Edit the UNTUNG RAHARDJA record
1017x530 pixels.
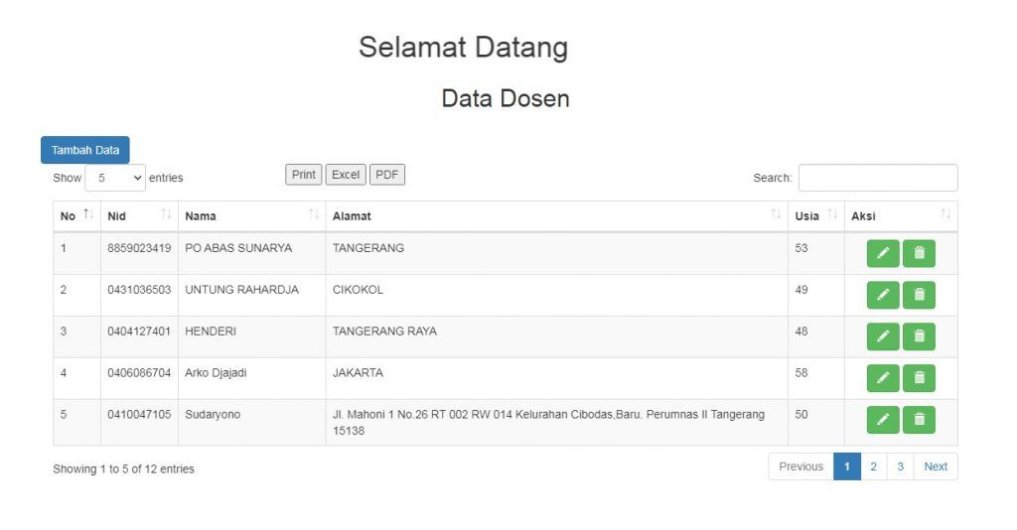point(882,296)
